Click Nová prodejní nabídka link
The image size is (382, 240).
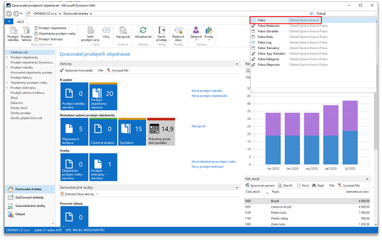tap(207, 91)
